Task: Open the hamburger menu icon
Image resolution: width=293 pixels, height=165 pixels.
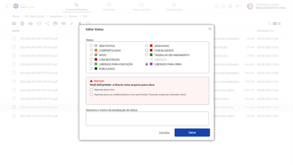Action: (x=6, y=6)
